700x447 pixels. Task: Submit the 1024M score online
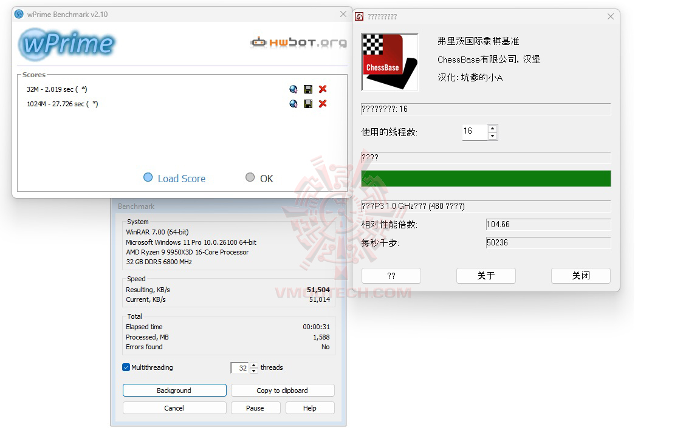pos(293,104)
